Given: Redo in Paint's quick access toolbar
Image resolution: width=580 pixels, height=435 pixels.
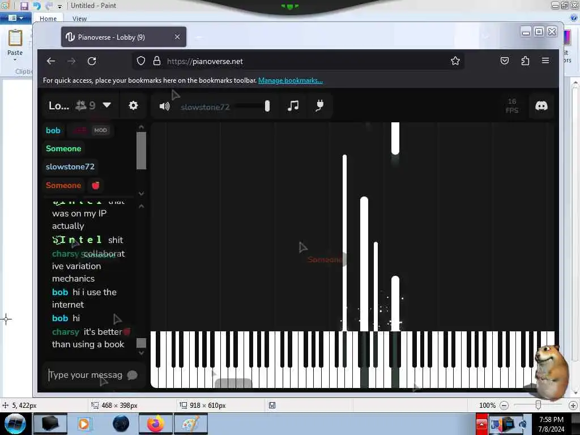Looking at the screenshot, I should 49,6.
